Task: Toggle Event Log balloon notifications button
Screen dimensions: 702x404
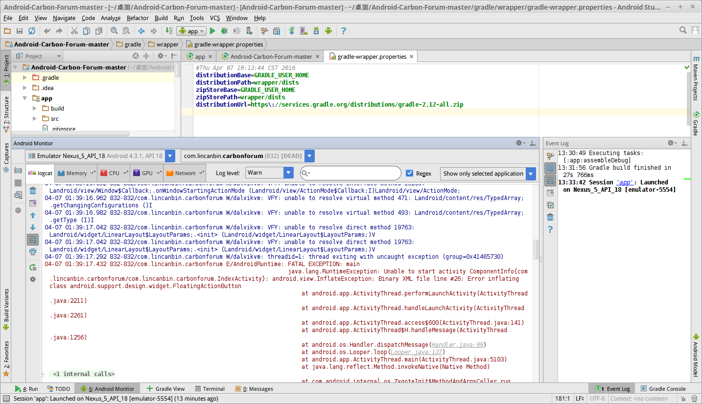Action: click(550, 168)
